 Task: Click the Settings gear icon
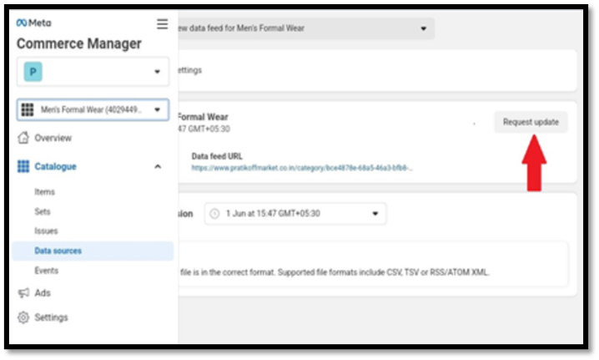coord(24,317)
